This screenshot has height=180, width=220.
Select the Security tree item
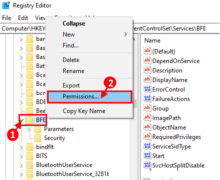pyautogui.click(x=55, y=138)
